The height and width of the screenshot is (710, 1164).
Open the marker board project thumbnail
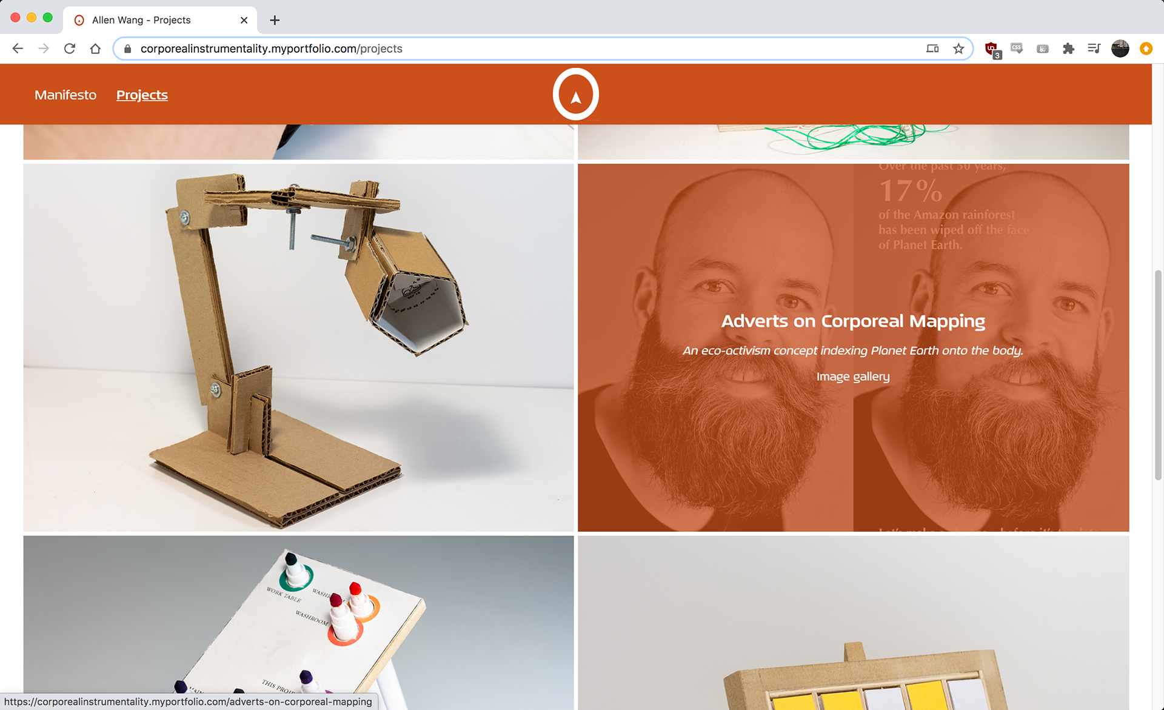298,622
